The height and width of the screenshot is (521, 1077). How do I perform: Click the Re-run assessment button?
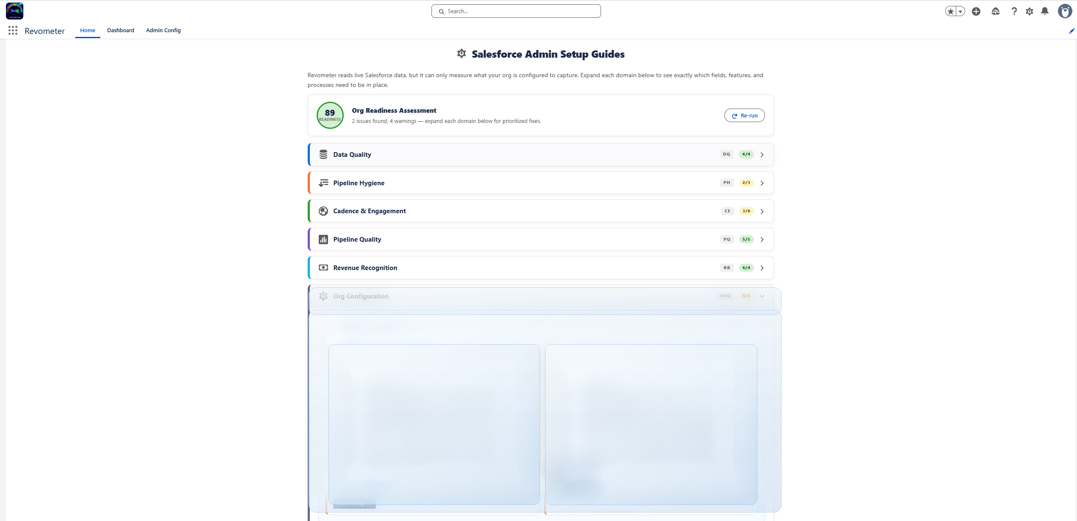pyautogui.click(x=744, y=115)
